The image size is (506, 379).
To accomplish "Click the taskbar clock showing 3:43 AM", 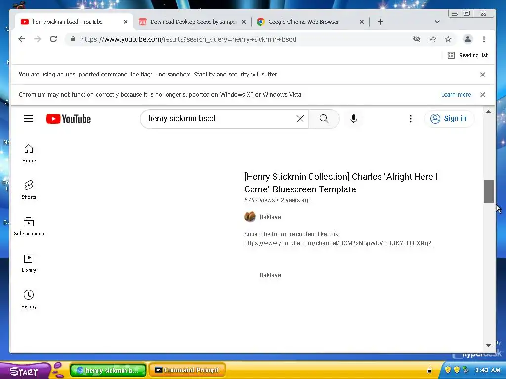I will point(488,370).
